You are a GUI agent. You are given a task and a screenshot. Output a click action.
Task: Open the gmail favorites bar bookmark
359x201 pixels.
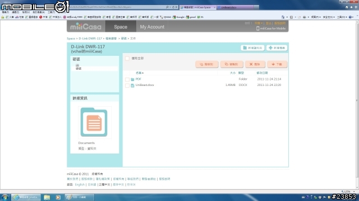coord(191,17)
